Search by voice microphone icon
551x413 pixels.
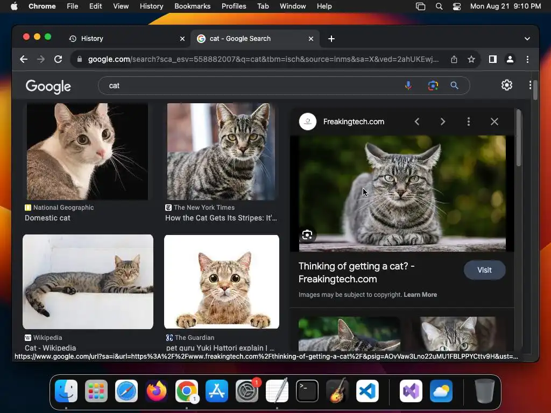click(x=408, y=86)
